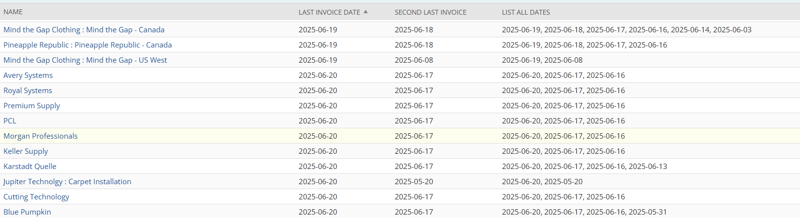800x218 pixels.
Task: Click Last Invoice Date column header text
Action: point(329,12)
